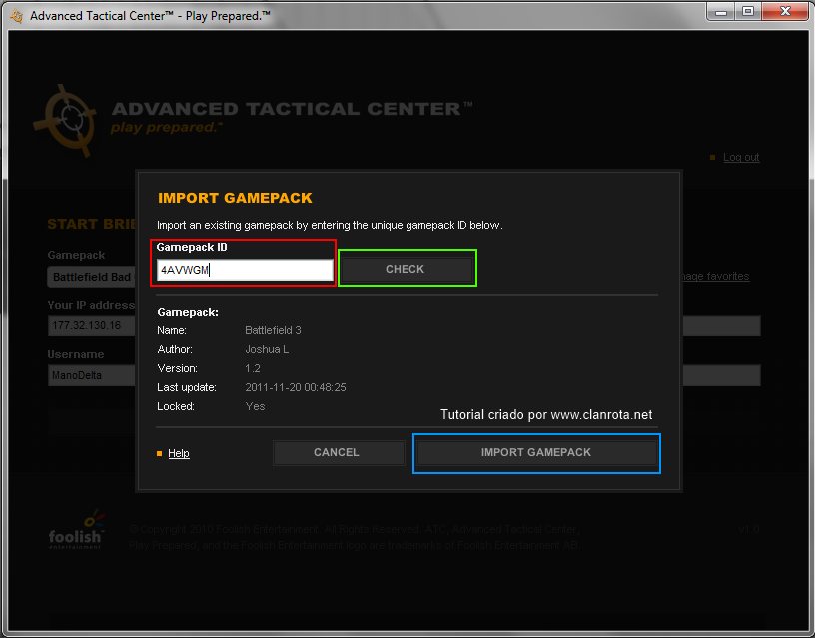Cancel the import gamepack dialog
The height and width of the screenshot is (638, 815).
coord(338,452)
